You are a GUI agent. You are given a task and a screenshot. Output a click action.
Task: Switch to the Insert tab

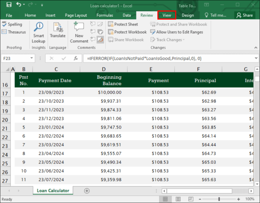(x=50, y=15)
